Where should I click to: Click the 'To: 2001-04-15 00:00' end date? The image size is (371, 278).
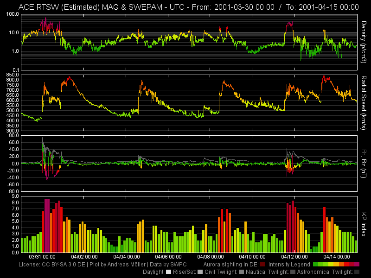[322, 7]
